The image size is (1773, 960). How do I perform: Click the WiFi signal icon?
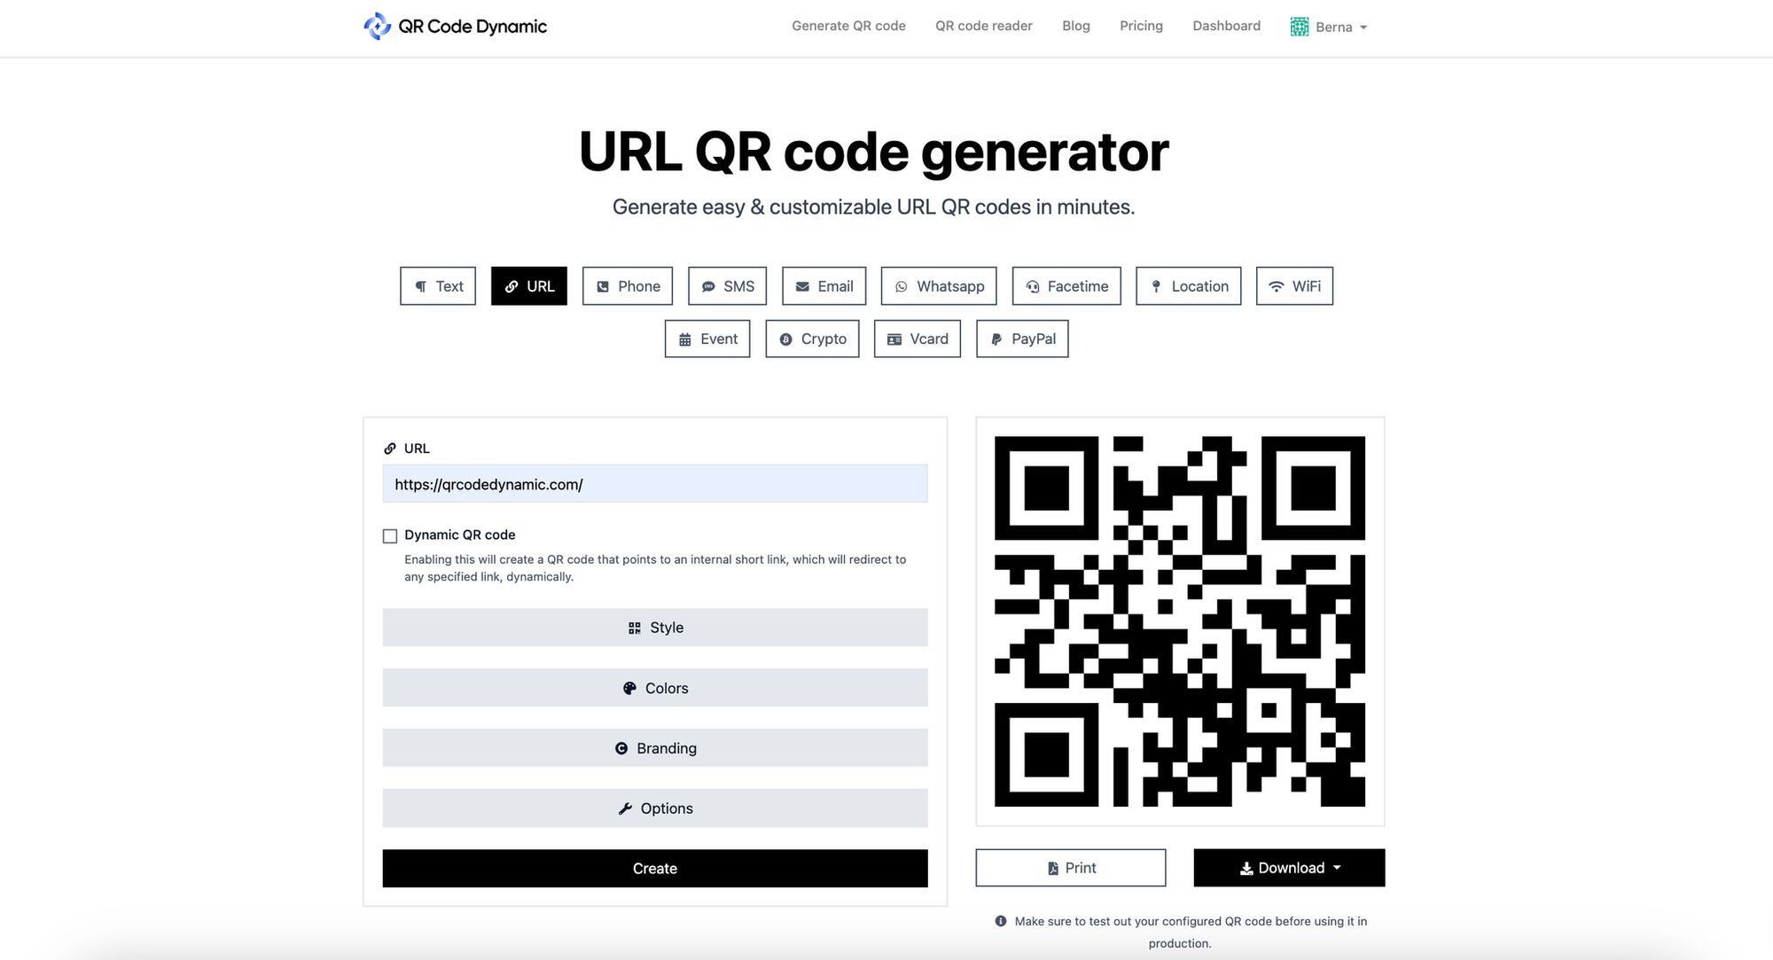(1277, 286)
